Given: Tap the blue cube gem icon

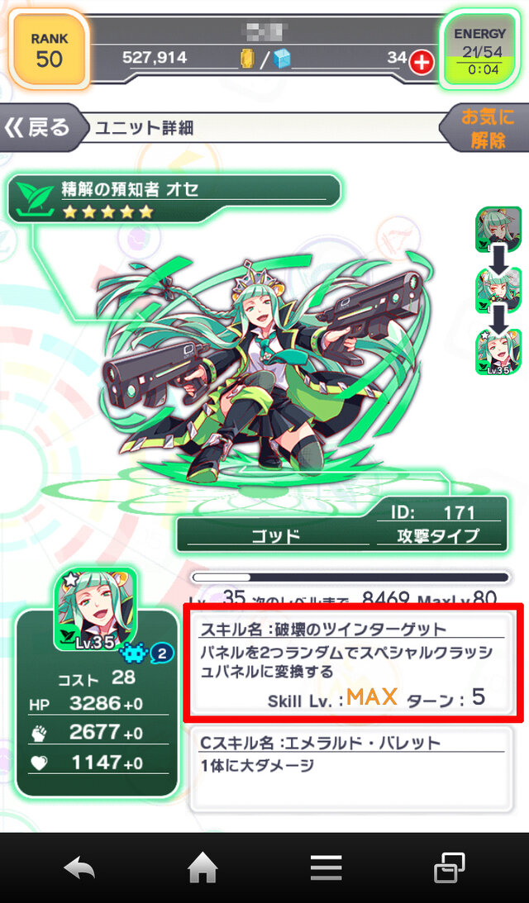Looking at the screenshot, I should (282, 59).
